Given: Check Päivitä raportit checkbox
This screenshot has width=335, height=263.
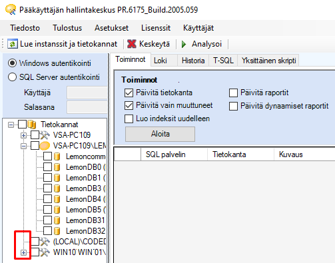Looking at the screenshot, I should click(x=233, y=93).
